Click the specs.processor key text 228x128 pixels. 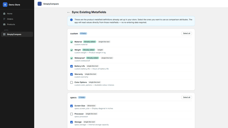81,117
